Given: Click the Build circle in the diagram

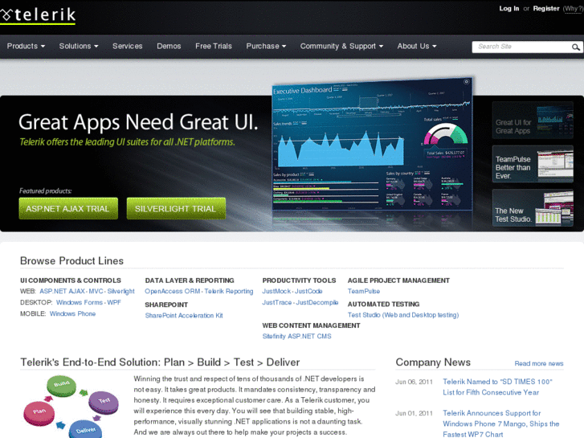Looking at the screenshot, I should [x=62, y=386].
